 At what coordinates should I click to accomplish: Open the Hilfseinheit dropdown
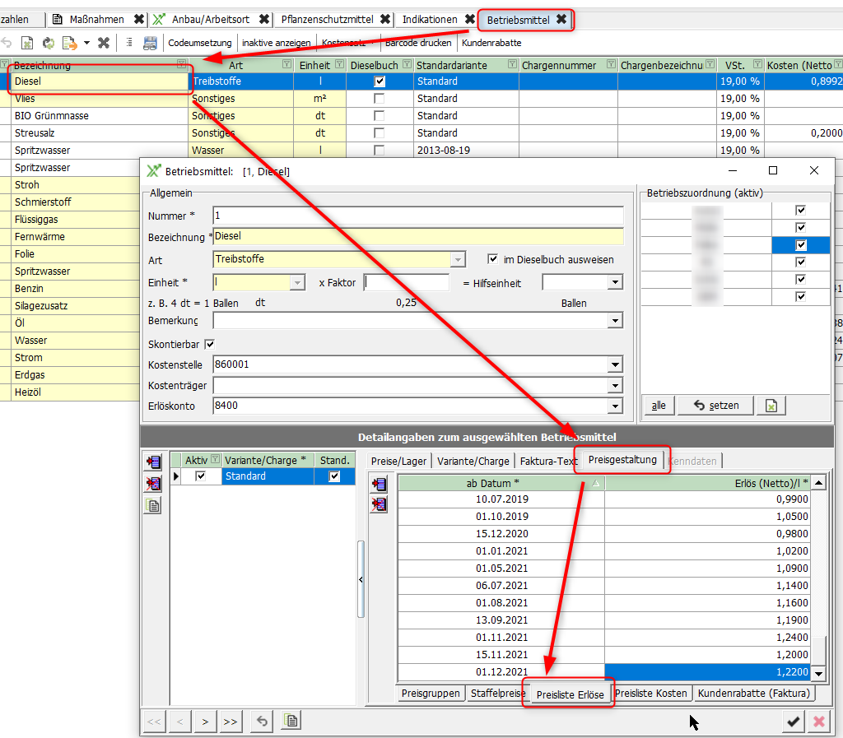pos(614,282)
